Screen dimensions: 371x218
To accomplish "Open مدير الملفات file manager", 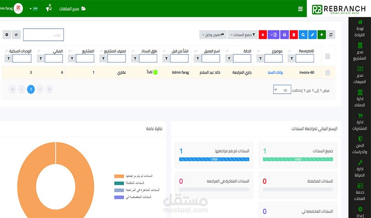I will pyautogui.click(x=72, y=9).
